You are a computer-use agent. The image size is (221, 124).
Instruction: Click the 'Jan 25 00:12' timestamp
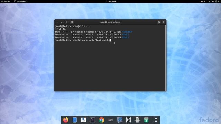pos(112,34)
